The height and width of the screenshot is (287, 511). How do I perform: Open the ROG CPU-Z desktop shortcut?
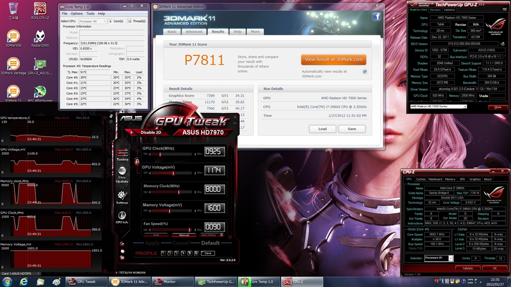pyautogui.click(x=40, y=10)
